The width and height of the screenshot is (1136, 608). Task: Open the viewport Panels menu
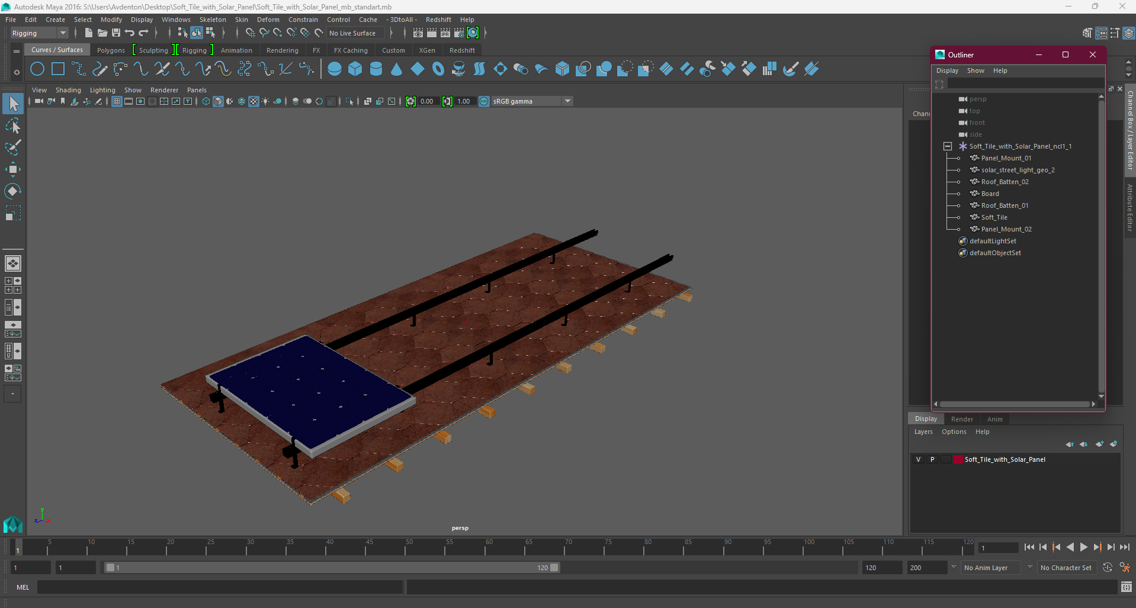pyautogui.click(x=197, y=90)
